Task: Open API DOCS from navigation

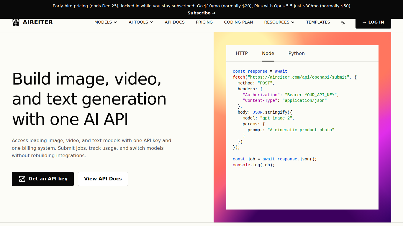Action: (x=175, y=22)
